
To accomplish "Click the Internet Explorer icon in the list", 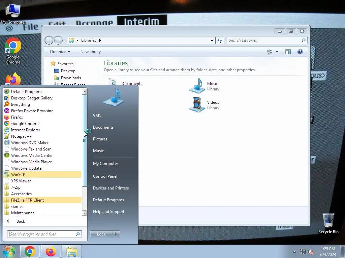I will [x=7, y=130].
